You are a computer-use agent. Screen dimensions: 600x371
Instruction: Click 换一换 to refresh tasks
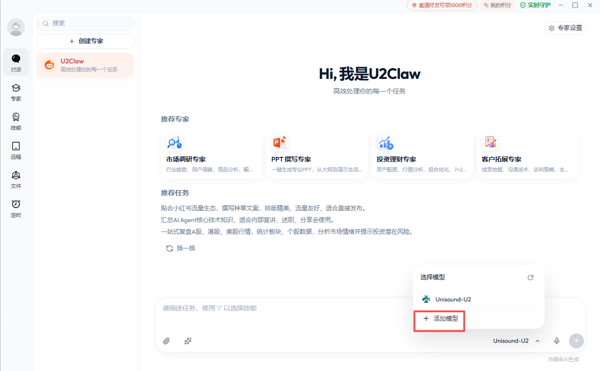click(181, 248)
